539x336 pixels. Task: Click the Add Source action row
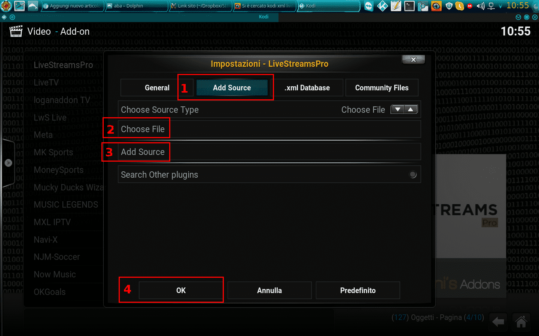(x=269, y=152)
